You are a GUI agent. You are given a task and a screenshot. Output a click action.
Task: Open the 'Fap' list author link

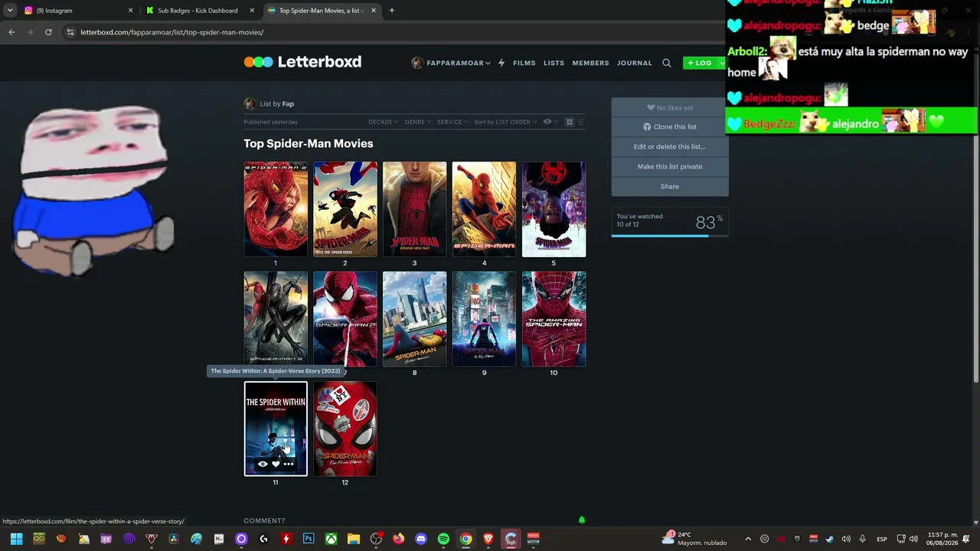[288, 104]
